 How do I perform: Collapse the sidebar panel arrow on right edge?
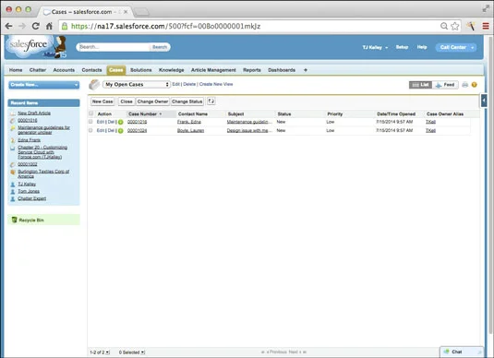point(484,101)
